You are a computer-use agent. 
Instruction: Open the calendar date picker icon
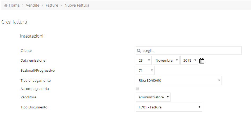click(202, 61)
